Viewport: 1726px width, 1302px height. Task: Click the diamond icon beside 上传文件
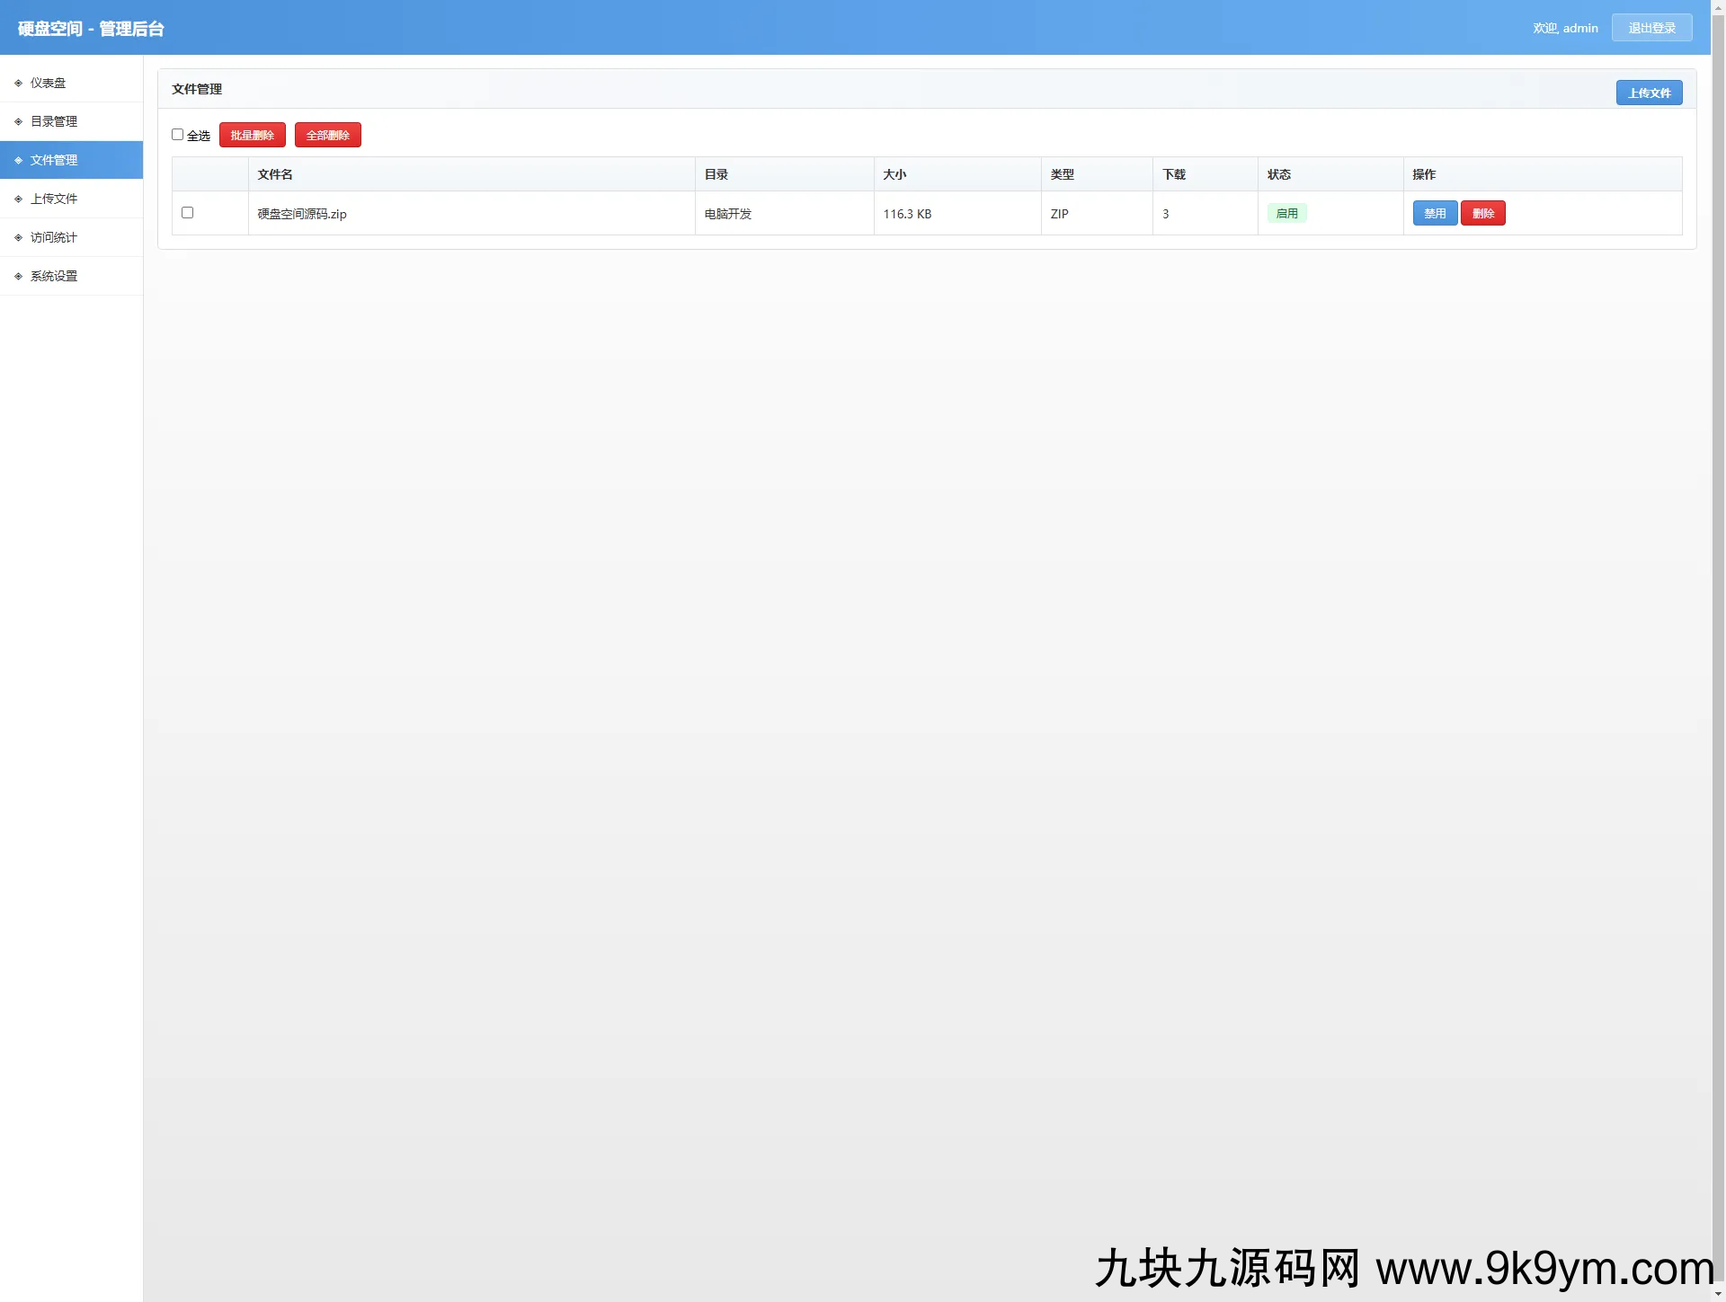[x=18, y=199]
